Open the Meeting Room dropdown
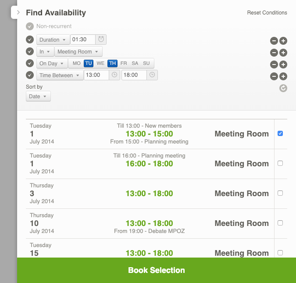The image size is (296, 283). (78, 51)
